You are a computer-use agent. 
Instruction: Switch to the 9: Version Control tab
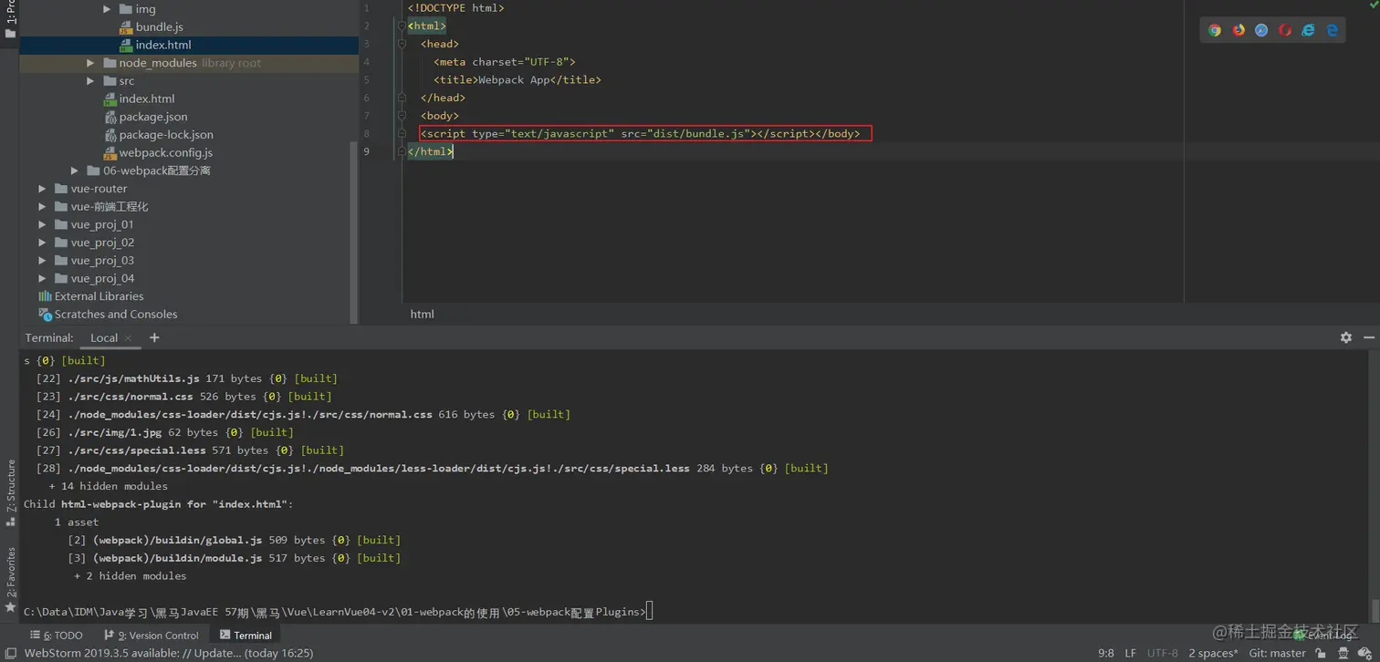[x=151, y=636]
